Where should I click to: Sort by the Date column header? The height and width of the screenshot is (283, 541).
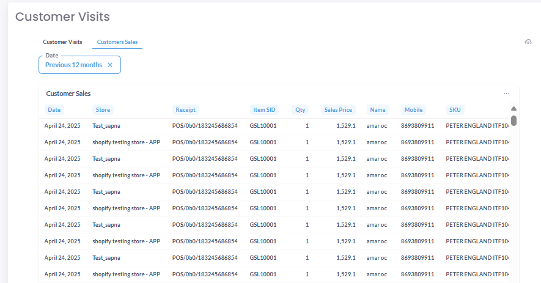click(54, 110)
